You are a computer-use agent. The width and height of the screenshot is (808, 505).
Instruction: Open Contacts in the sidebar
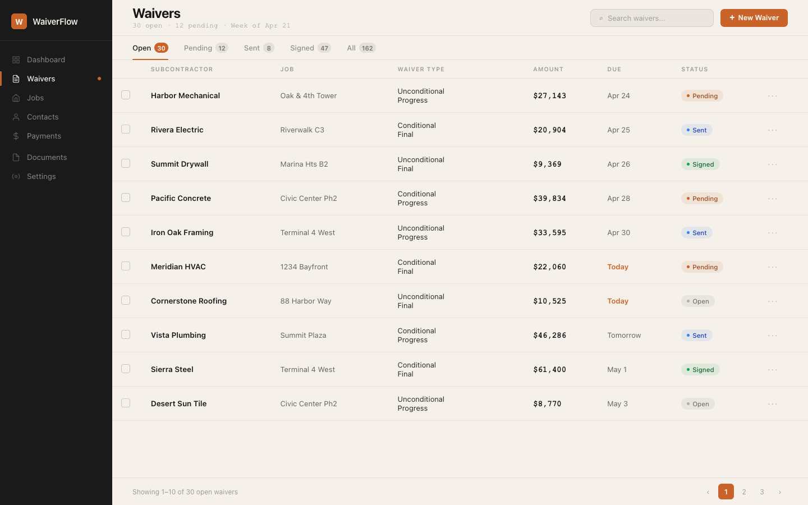coord(56,117)
